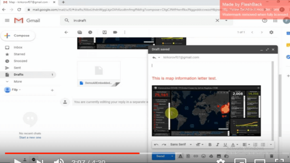The image size is (290, 163).
Task: Open the Starred folder
Action: [19, 54]
